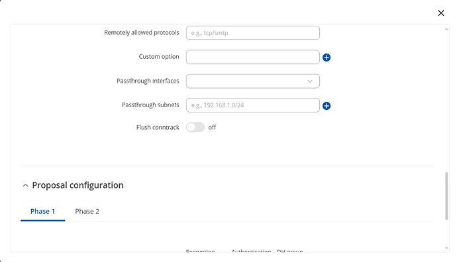457x262 pixels.
Task: Click the Passthrough interfaces label
Action: 148,81
